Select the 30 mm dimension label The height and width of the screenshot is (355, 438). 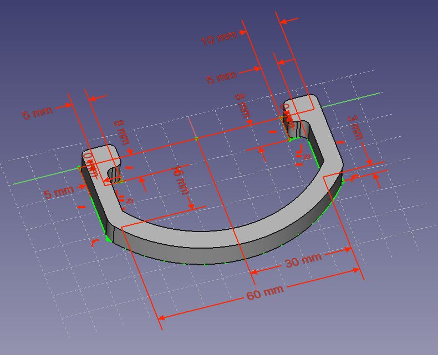pyautogui.click(x=303, y=261)
